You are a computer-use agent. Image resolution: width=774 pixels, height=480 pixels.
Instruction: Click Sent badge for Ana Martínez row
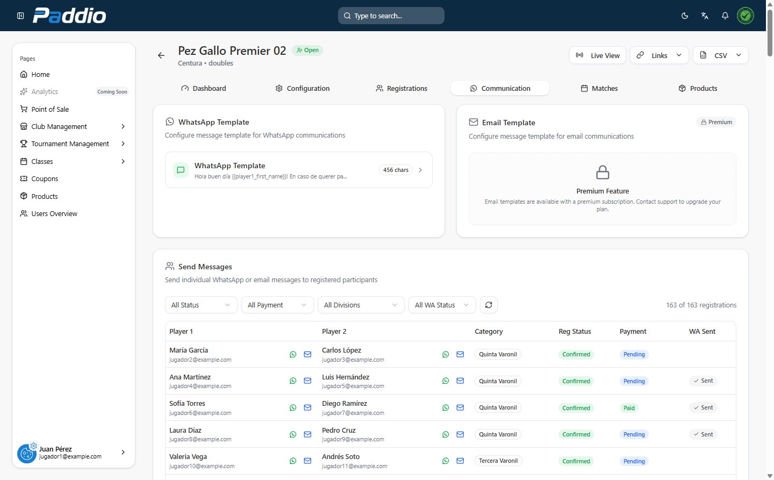tap(703, 381)
